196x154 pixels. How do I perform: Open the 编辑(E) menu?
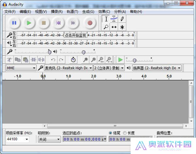pyautogui.click(x=25, y=12)
